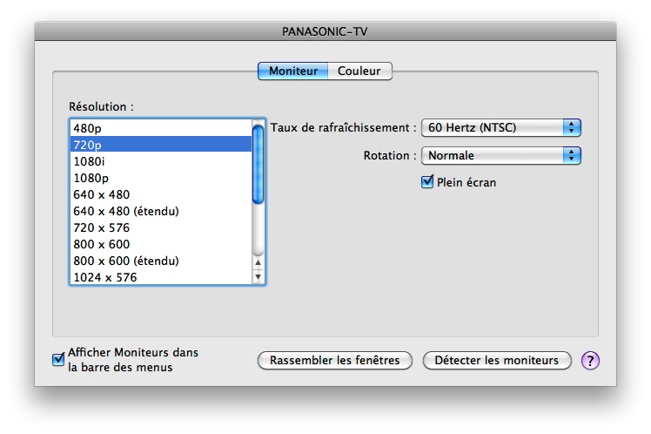Toggle the Plein écran checkbox

(427, 182)
